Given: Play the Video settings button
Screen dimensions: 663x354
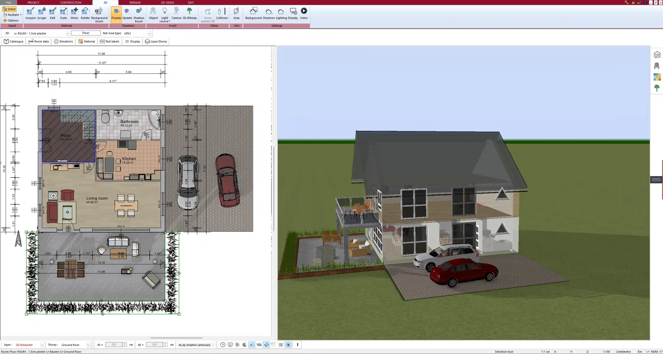Looking at the screenshot, I should 304,13.
